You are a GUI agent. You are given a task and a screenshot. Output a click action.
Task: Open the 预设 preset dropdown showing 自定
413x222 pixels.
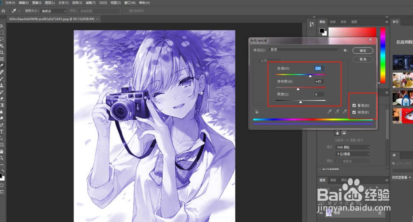304,50
